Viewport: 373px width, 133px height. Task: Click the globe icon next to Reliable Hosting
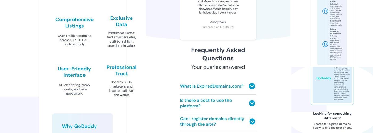pos(325,44)
